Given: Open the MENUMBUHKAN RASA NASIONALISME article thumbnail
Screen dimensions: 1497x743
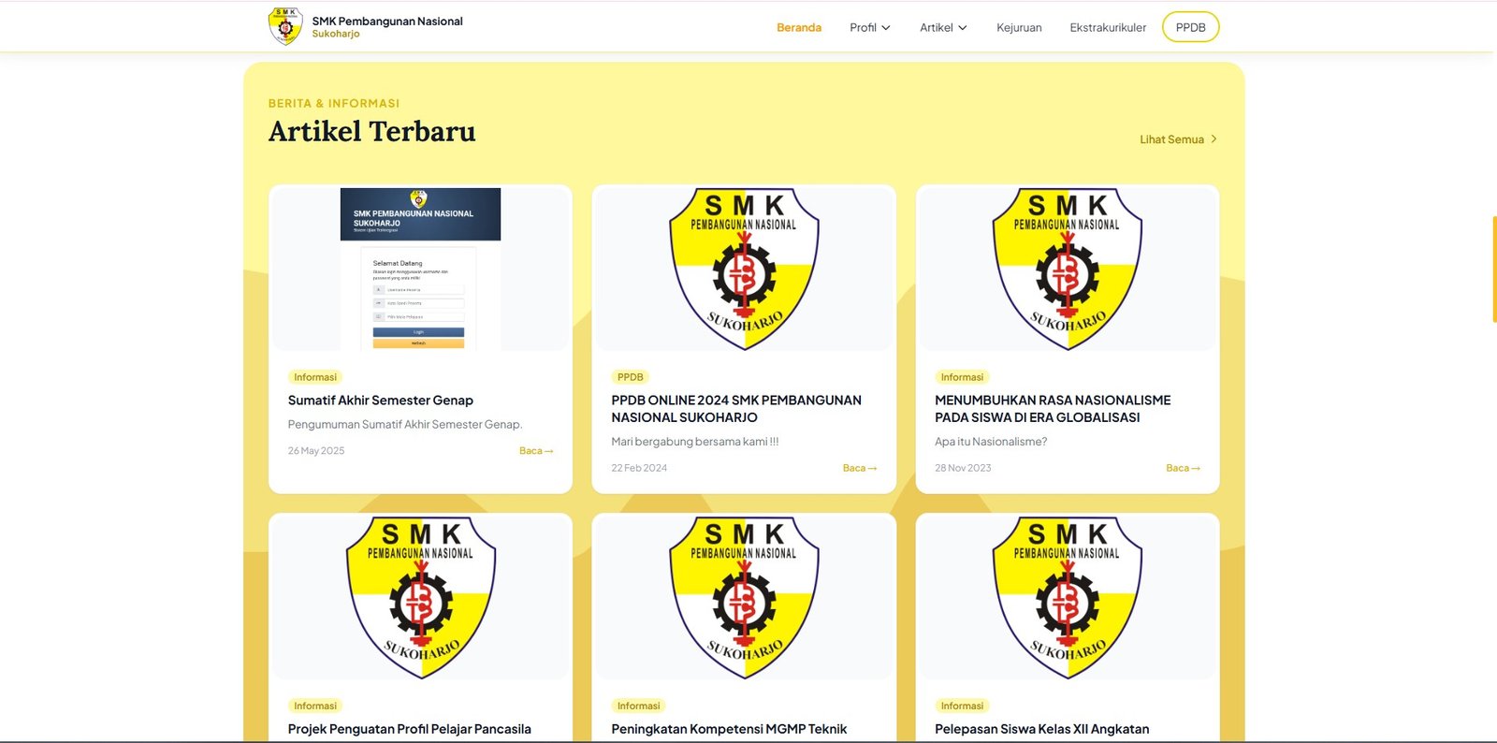Looking at the screenshot, I should tap(1068, 269).
